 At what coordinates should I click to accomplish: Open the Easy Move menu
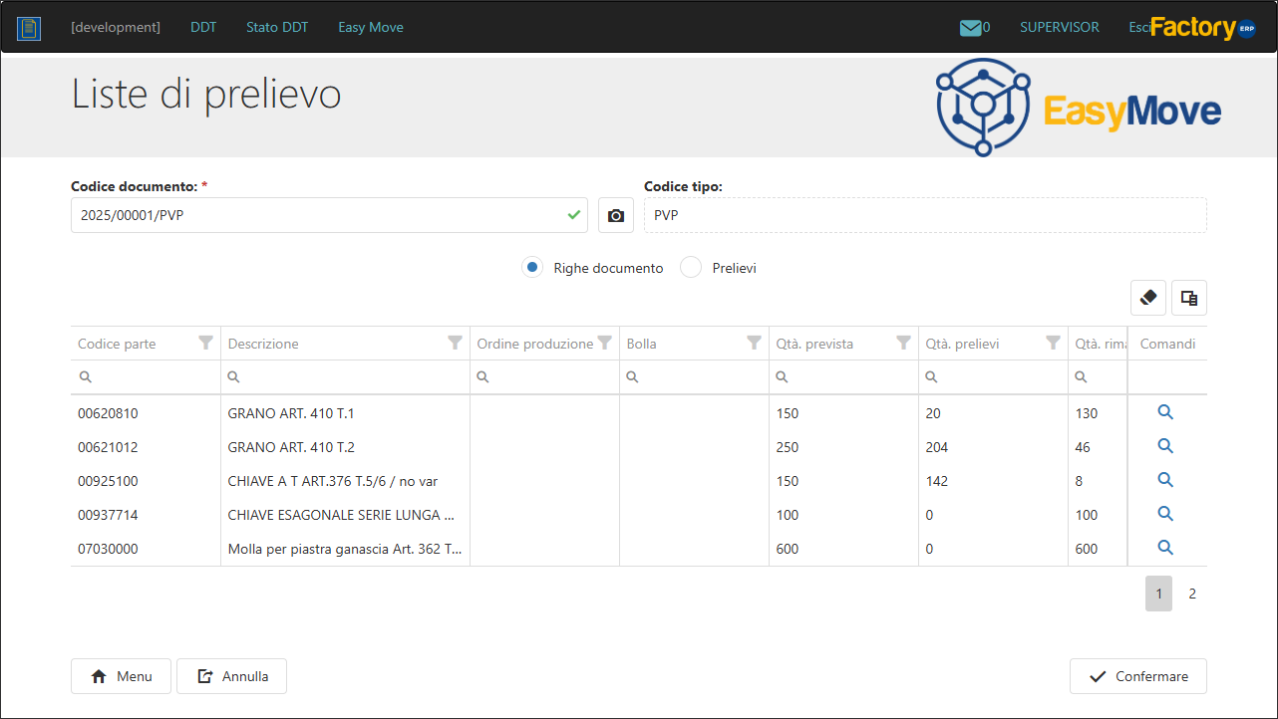[x=371, y=27]
